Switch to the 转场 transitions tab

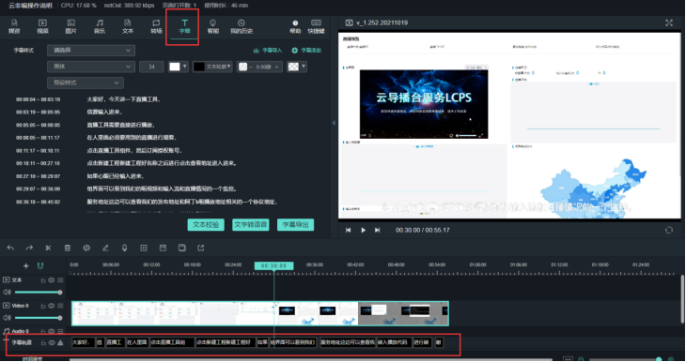[156, 26]
